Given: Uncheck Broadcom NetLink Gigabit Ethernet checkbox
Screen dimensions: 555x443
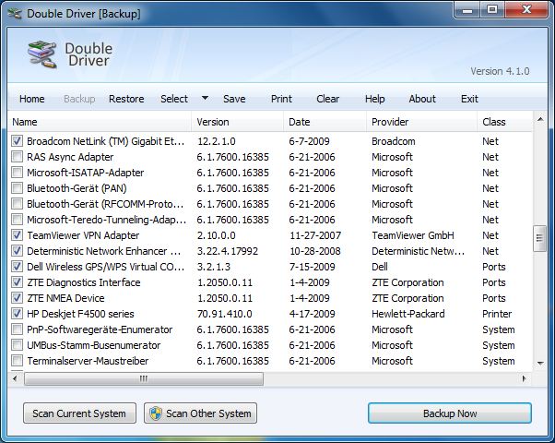Looking at the screenshot, I should click(17, 141).
